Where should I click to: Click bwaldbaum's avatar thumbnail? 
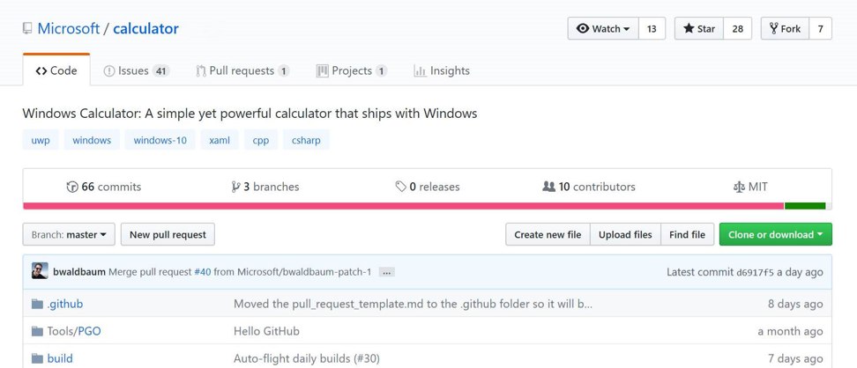point(40,271)
